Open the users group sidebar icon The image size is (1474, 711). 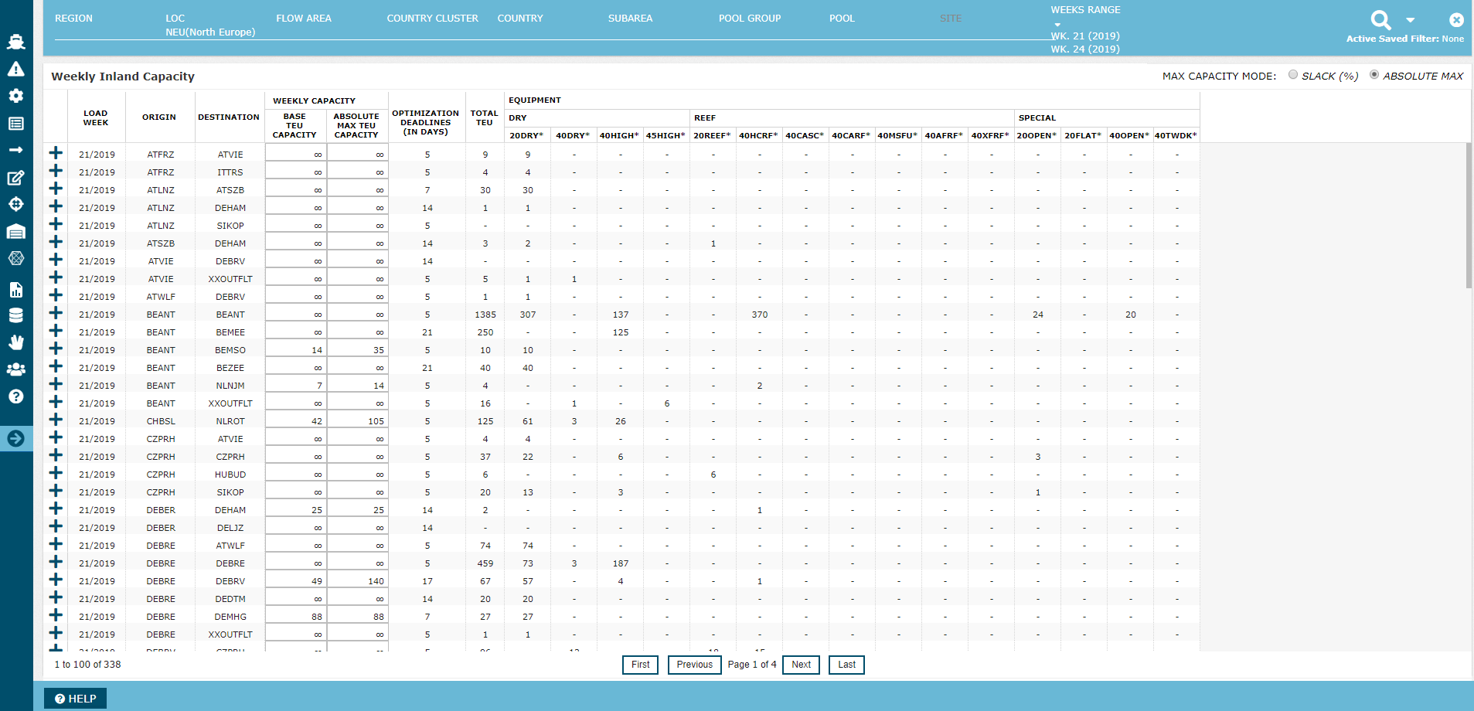(16, 369)
